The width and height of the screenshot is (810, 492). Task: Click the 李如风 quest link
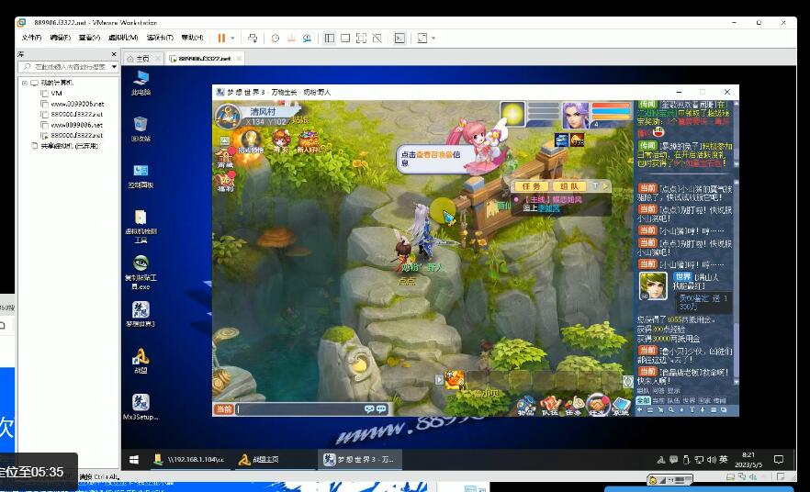pos(548,208)
